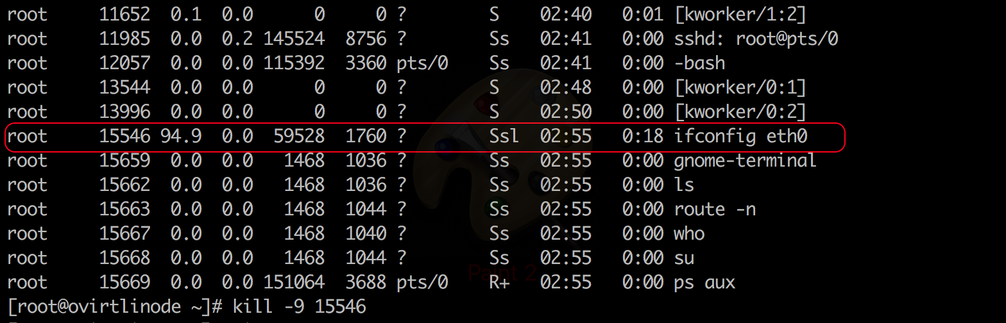
Task: Select PID 13544
Action: [x=124, y=87]
